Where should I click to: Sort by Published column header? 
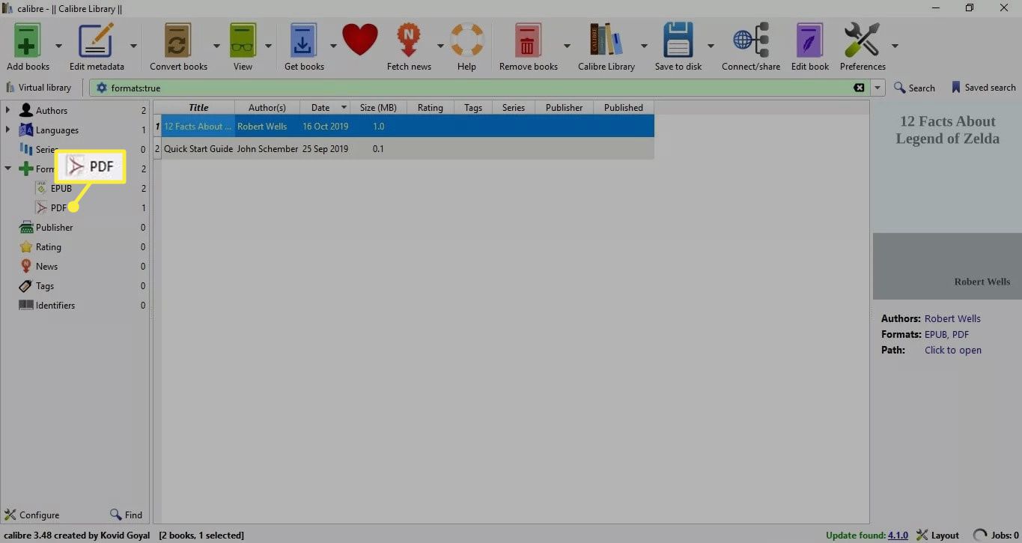pos(624,107)
